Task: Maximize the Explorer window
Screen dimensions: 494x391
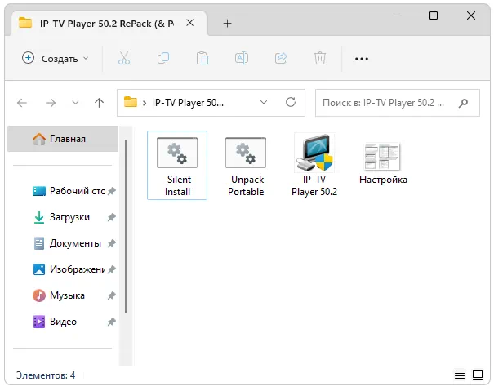Action: (x=434, y=16)
